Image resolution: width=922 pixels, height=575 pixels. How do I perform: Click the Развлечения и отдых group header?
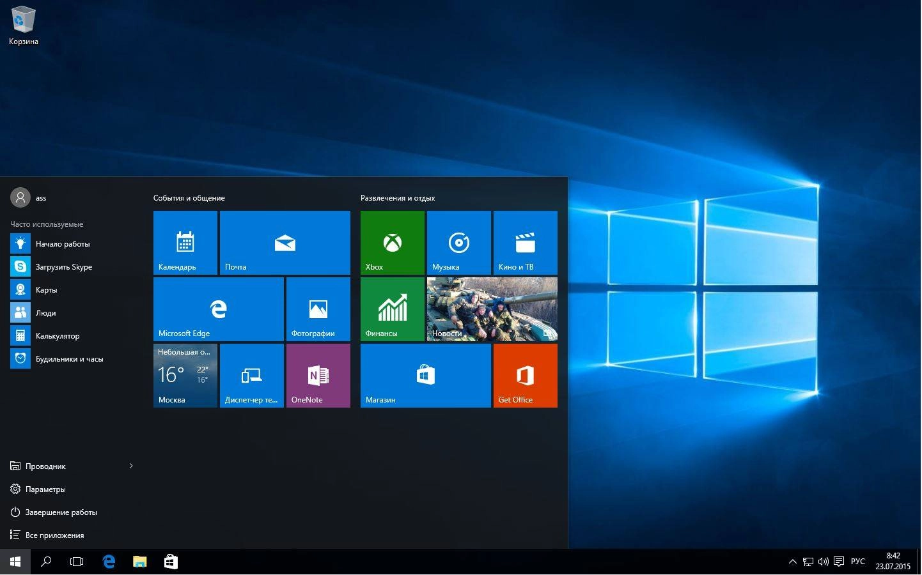click(398, 198)
